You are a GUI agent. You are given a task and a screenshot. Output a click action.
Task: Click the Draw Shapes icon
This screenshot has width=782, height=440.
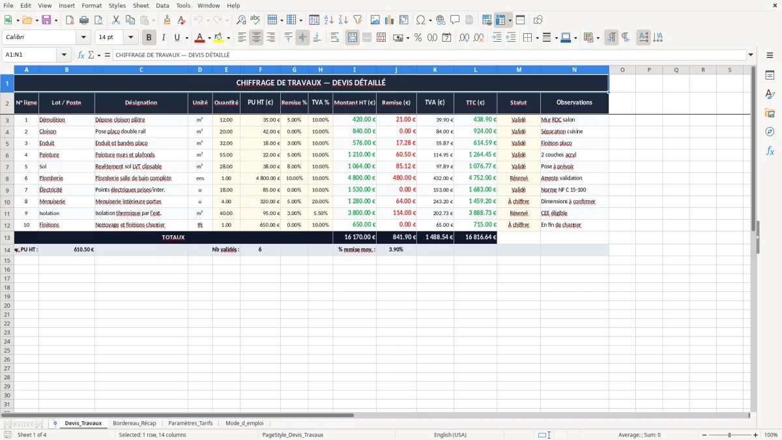538,20
